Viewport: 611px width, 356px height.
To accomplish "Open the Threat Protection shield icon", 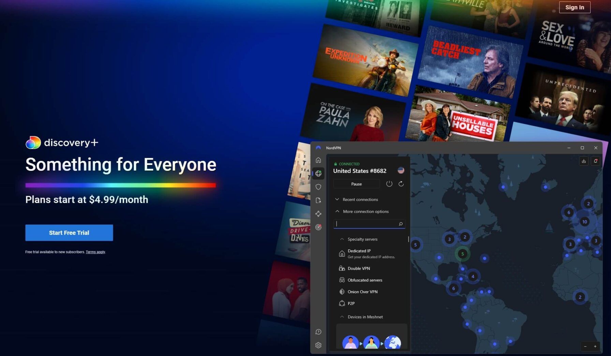I will (318, 187).
